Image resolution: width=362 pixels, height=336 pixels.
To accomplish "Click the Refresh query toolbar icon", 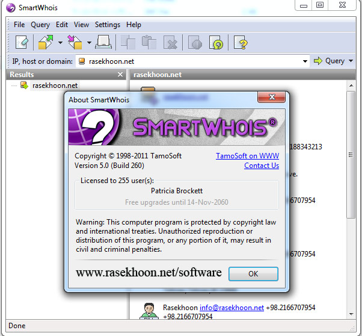I will tap(216, 42).
